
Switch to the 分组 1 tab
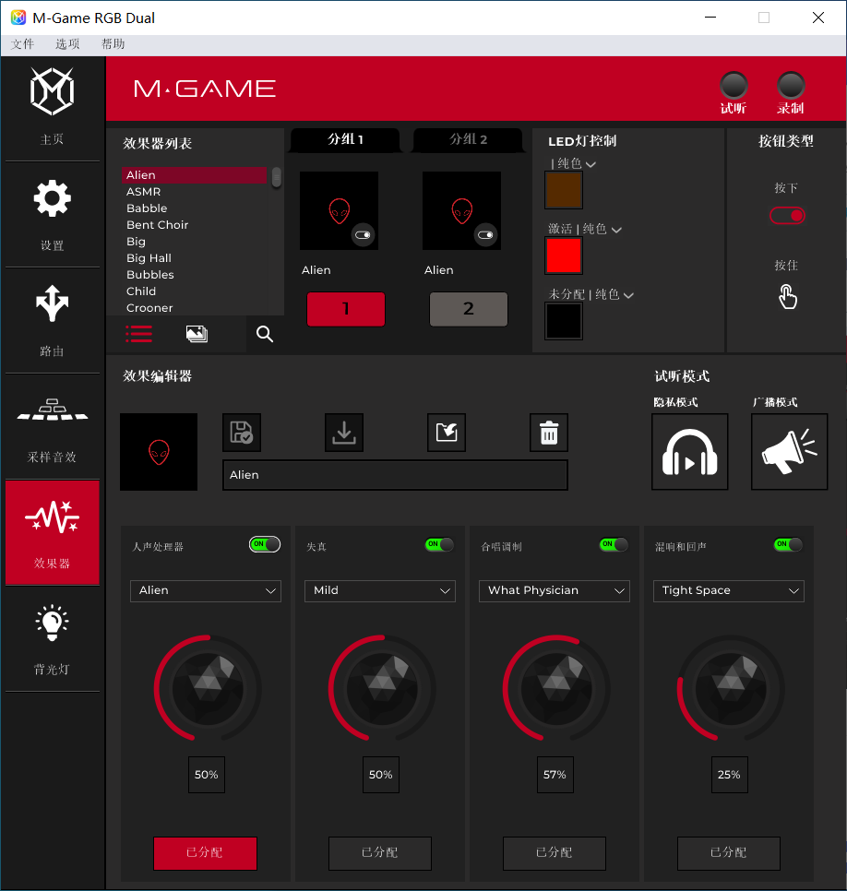(345, 140)
